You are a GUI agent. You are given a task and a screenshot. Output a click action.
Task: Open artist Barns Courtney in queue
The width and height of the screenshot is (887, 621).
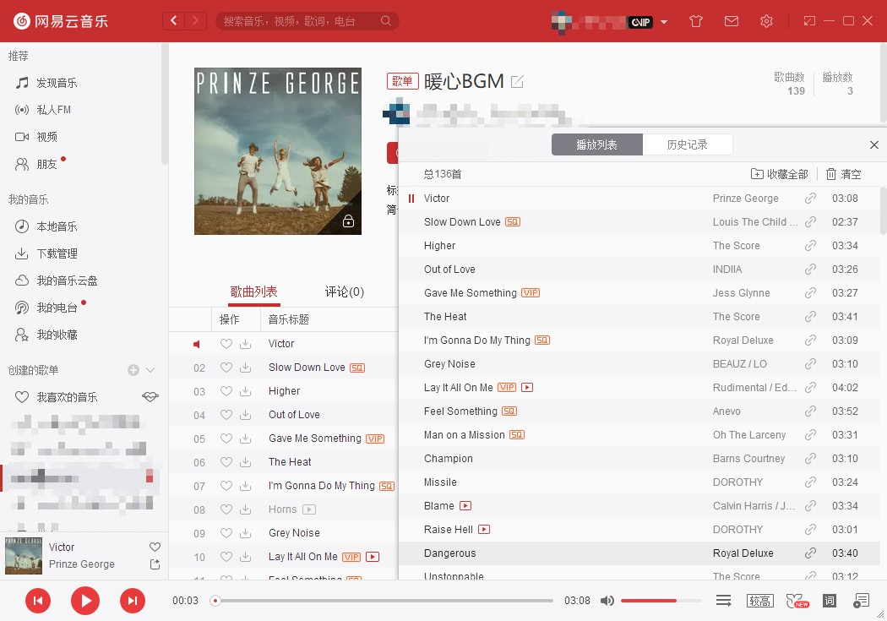[x=749, y=459]
